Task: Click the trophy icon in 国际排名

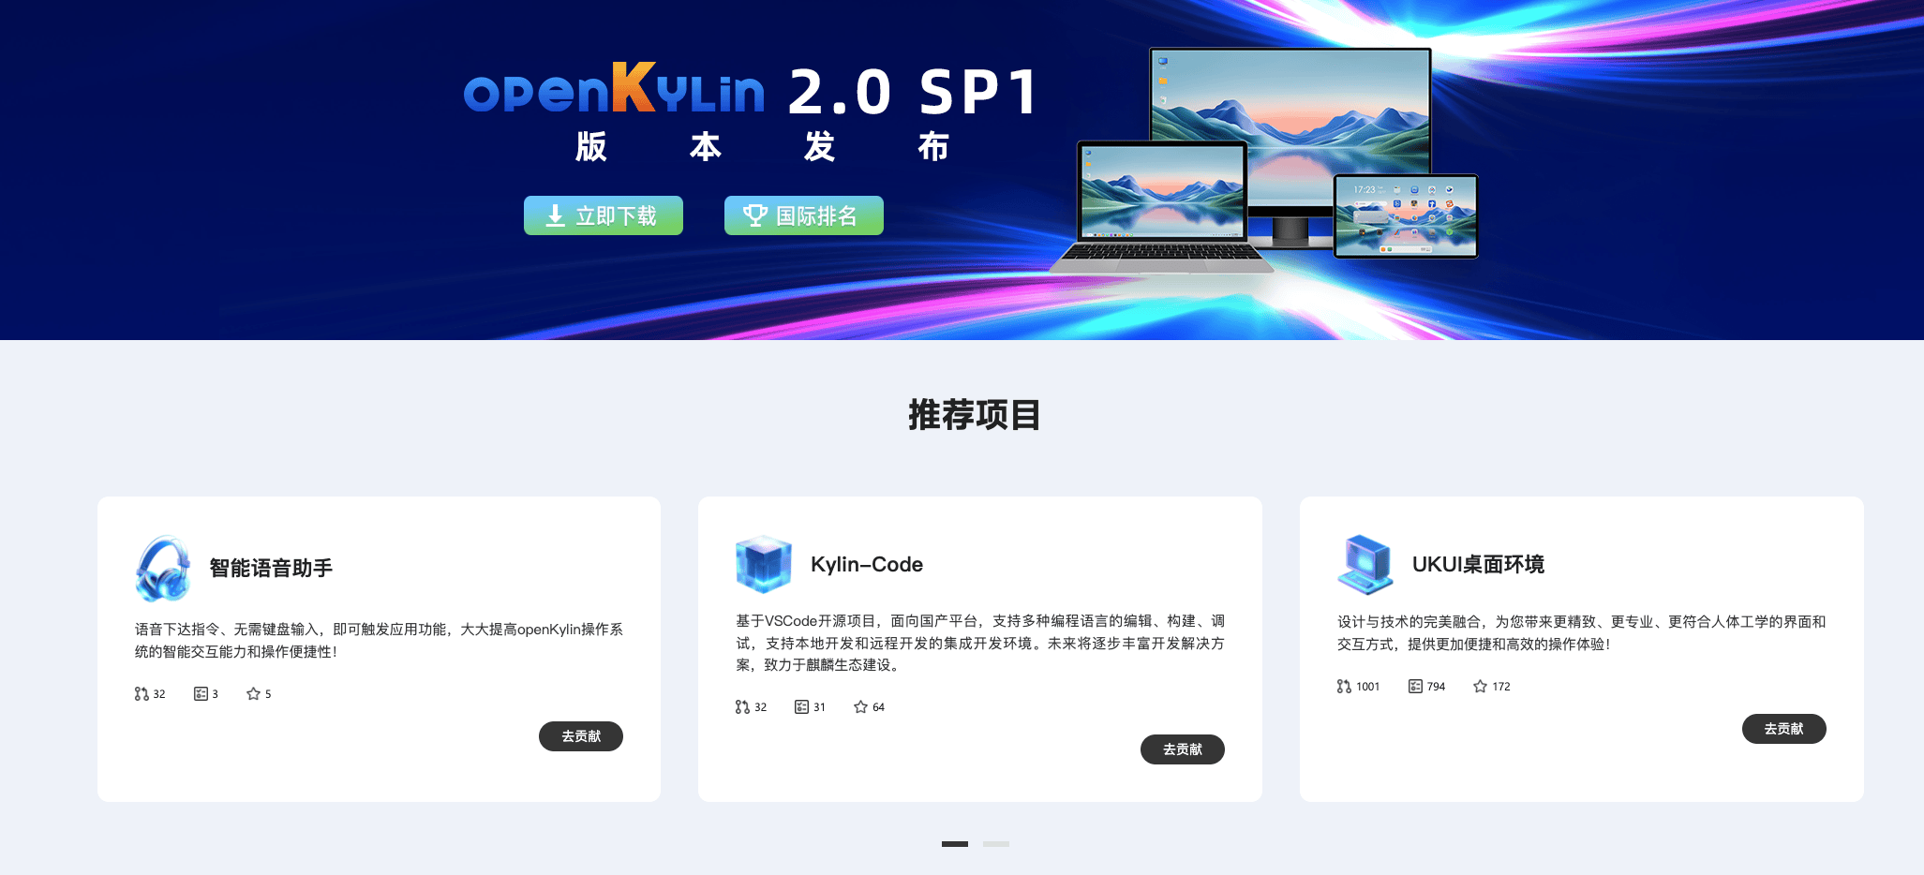Action: click(755, 215)
